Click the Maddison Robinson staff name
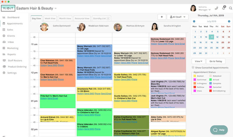233x137 pixels. [x=99, y=26]
